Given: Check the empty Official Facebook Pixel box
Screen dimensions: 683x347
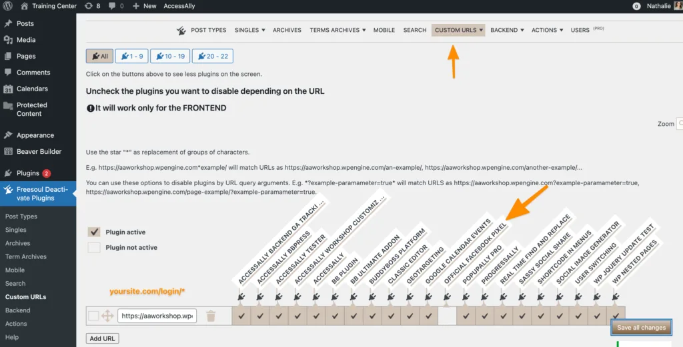Looking at the screenshot, I should click(447, 316).
